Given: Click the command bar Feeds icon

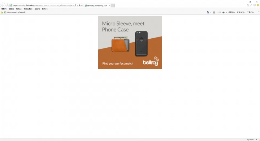Looking at the screenshot, I should (x=214, y=12).
